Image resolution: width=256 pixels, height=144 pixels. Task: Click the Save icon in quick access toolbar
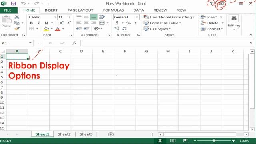(x=13, y=3)
